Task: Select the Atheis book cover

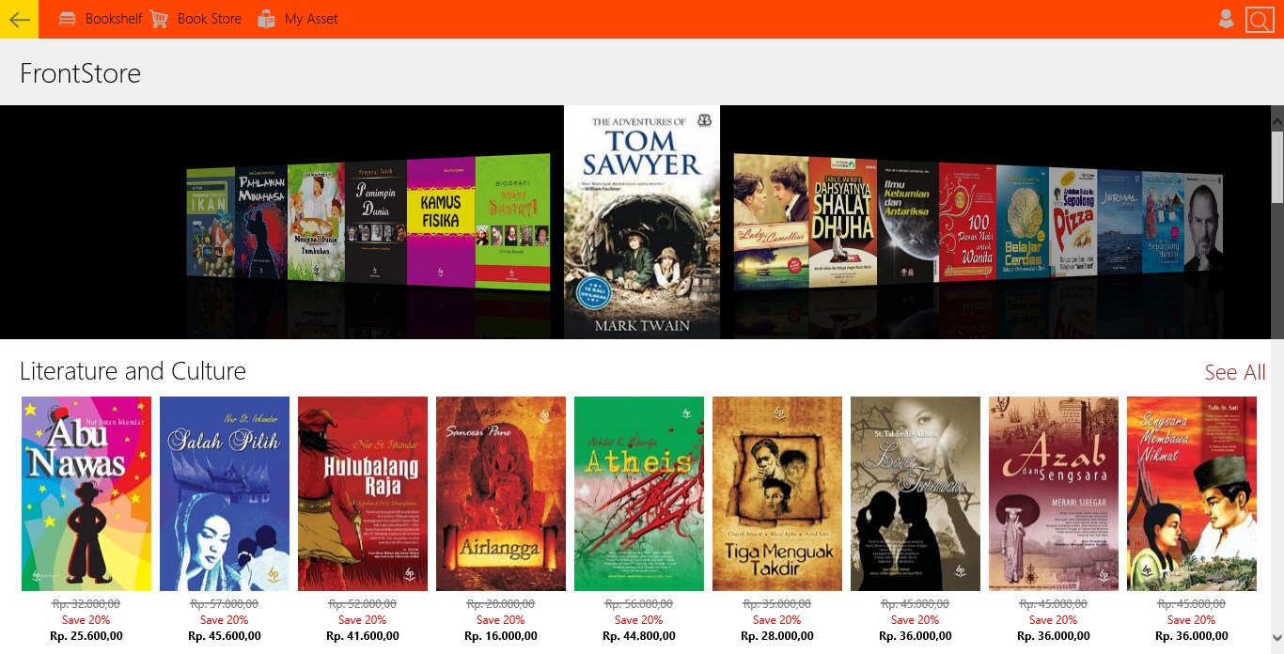Action: tap(639, 493)
